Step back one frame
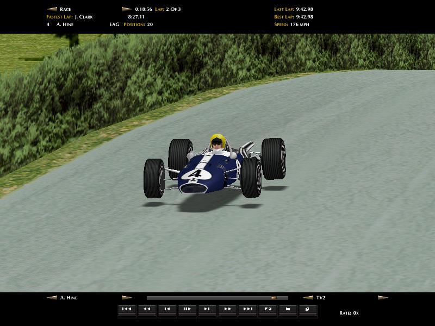This screenshot has width=435, height=326. pyautogui.click(x=167, y=309)
